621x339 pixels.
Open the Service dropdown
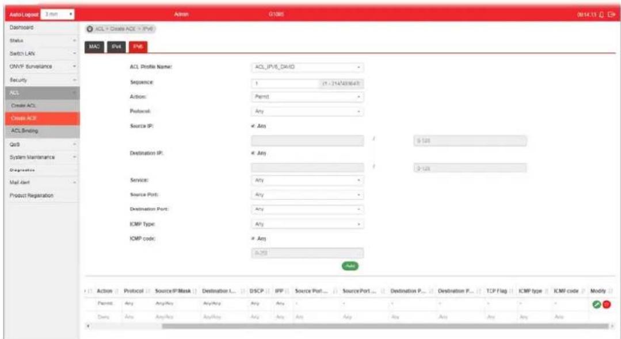pos(307,180)
